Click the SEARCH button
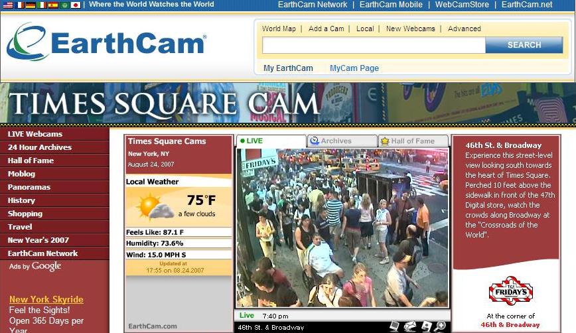Screen dimensions: 576x333 pyautogui.click(x=524, y=45)
